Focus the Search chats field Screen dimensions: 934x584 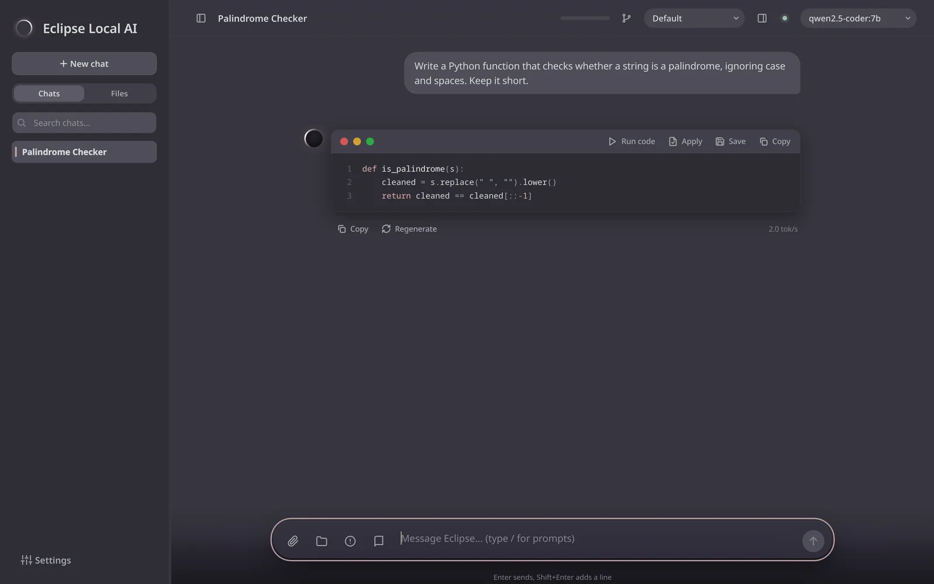click(x=84, y=123)
